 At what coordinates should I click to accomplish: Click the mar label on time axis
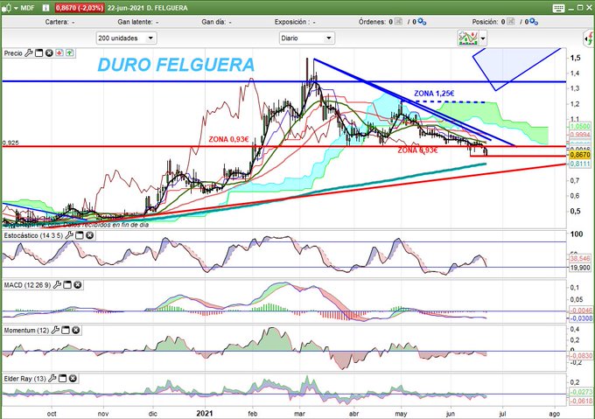(x=299, y=414)
